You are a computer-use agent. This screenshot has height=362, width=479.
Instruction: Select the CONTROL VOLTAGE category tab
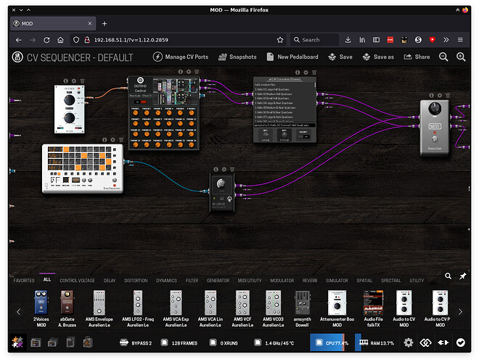[x=77, y=281]
